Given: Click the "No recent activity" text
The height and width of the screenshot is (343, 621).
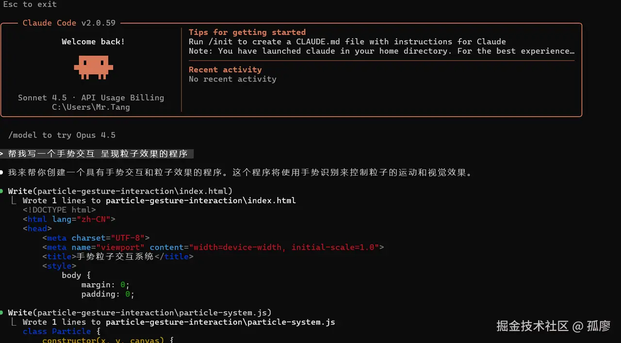Looking at the screenshot, I should point(232,79).
